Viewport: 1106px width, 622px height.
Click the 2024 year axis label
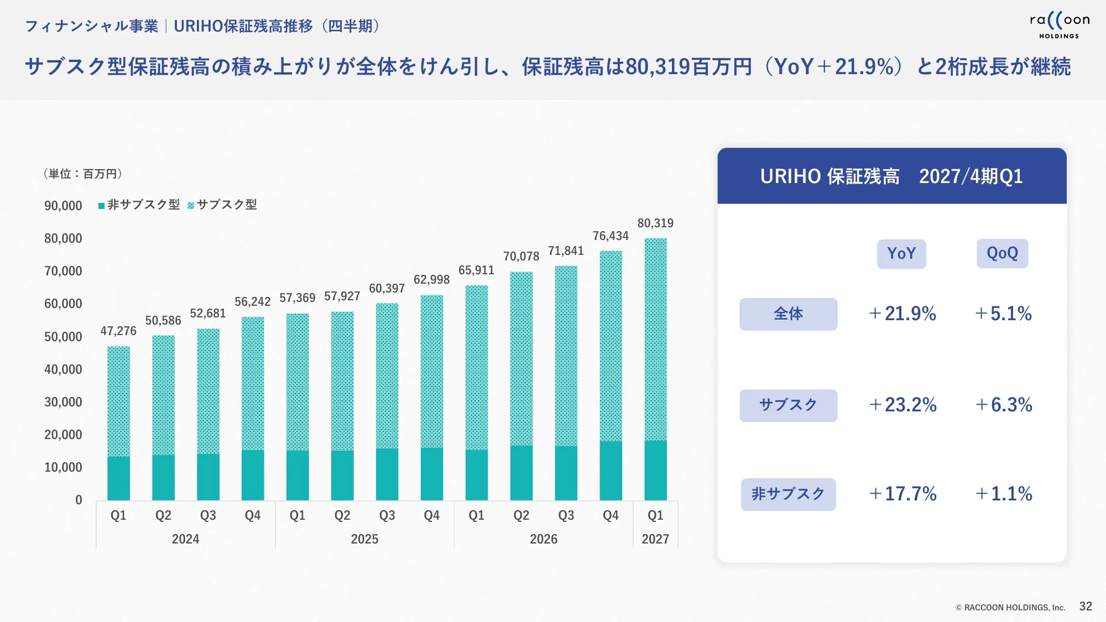click(185, 539)
